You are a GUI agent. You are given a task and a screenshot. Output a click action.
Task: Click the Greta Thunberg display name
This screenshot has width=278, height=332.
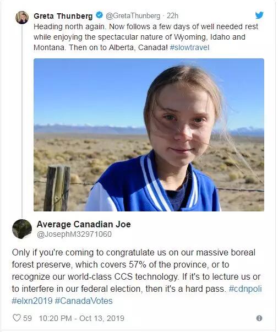tap(63, 16)
